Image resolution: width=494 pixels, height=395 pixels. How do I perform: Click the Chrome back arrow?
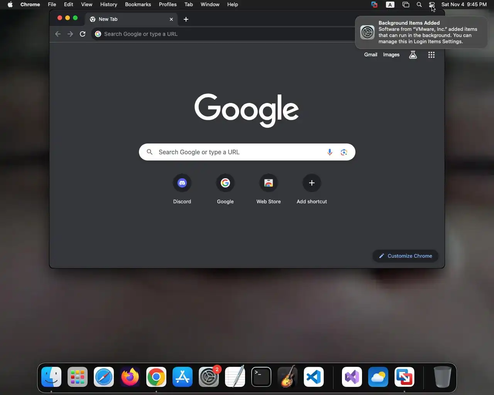tap(58, 34)
